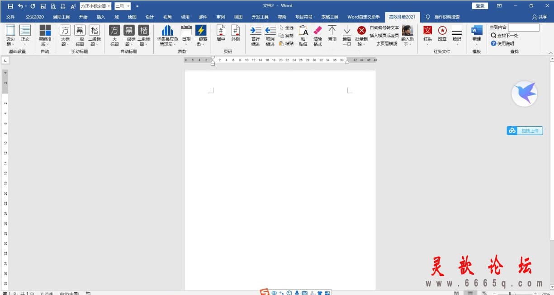
Task: Click 查找下一处 find next
Action: pos(505,35)
